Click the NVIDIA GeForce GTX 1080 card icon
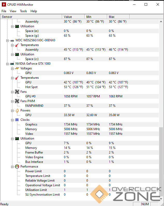The height and width of the screenshot is (206, 164). (x=12, y=64)
